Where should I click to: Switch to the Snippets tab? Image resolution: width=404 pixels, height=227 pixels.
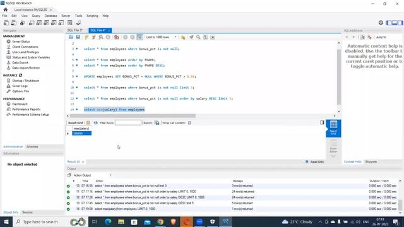371,161
